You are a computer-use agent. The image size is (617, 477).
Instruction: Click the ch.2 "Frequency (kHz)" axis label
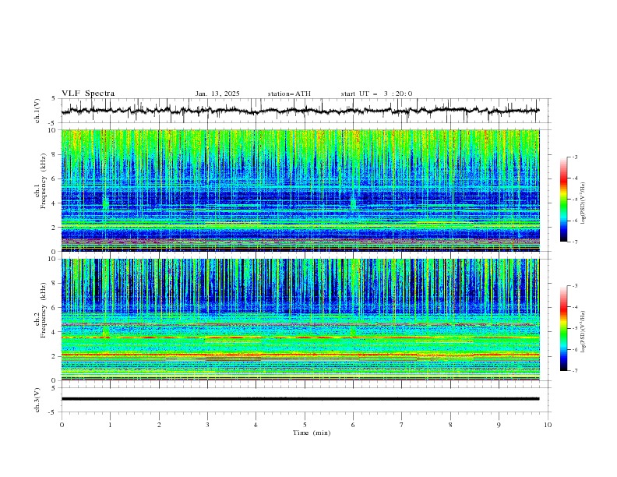[44, 309]
